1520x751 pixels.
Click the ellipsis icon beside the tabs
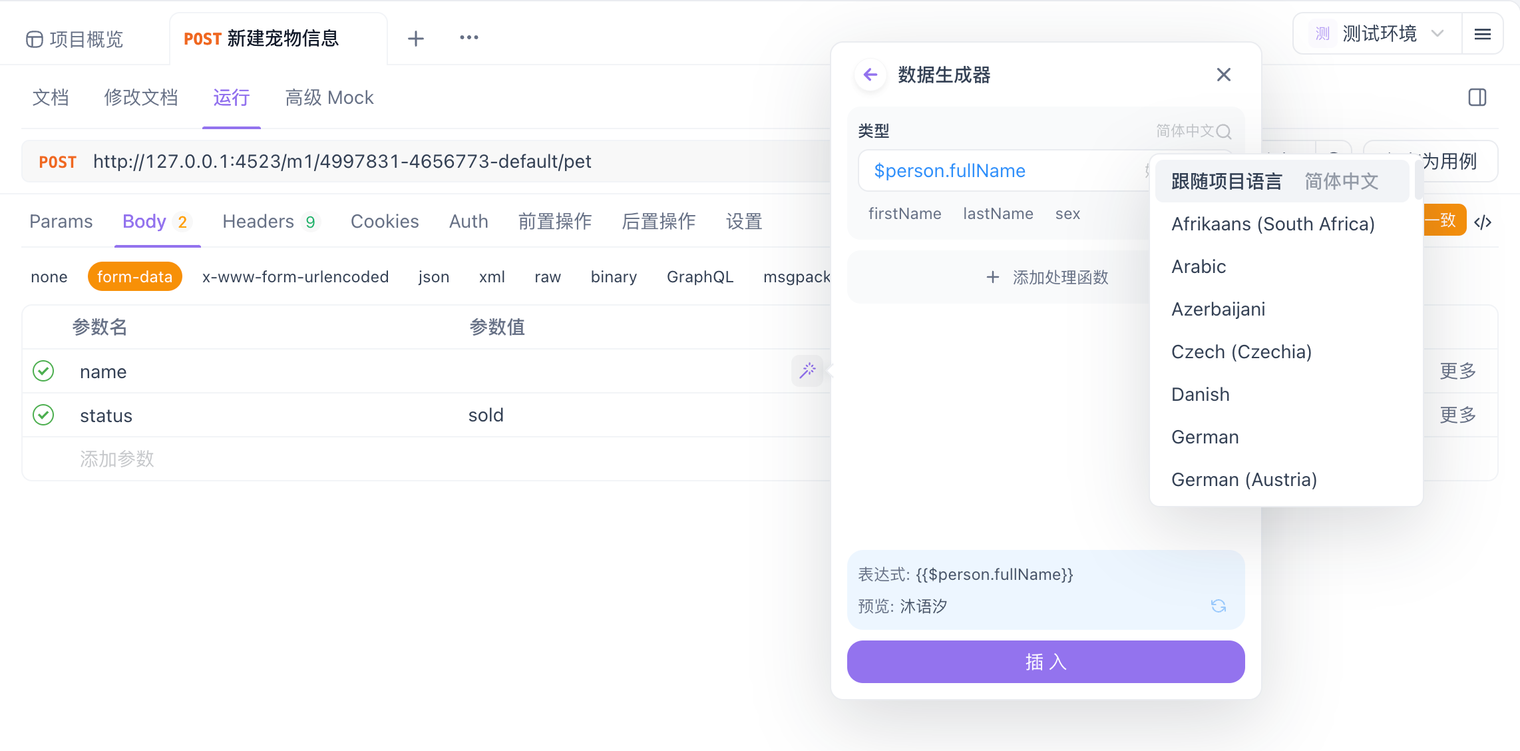tap(469, 38)
